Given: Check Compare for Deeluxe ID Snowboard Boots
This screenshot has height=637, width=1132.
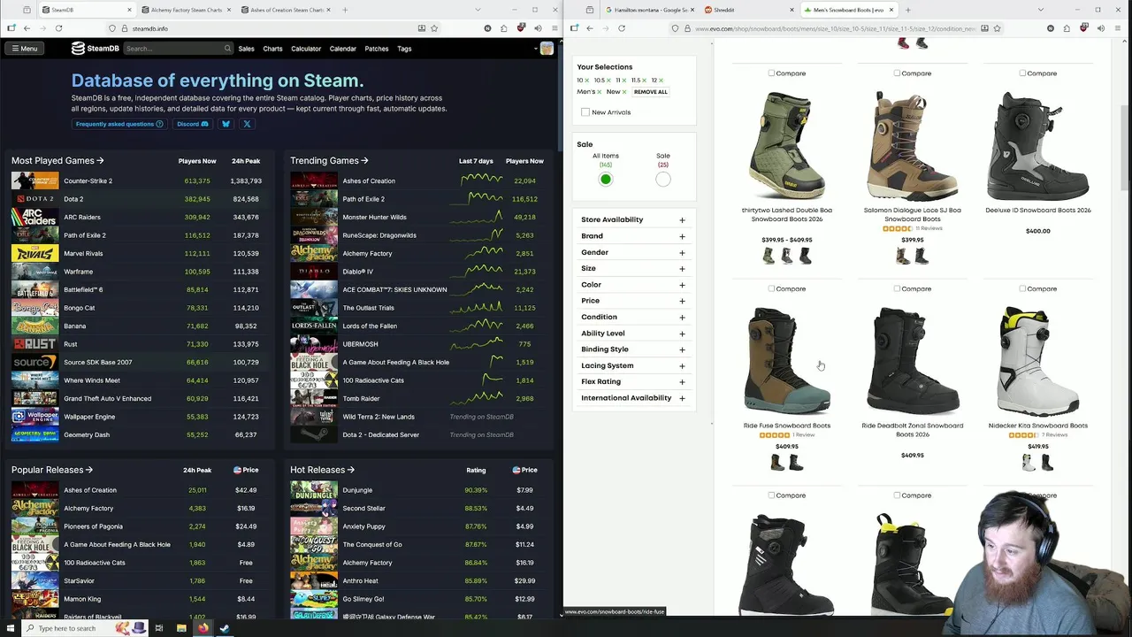Looking at the screenshot, I should (x=1022, y=73).
